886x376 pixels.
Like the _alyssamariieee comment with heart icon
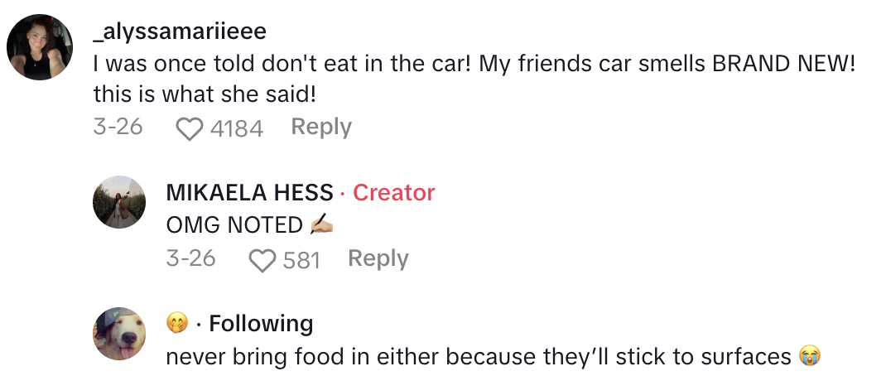[190, 128]
